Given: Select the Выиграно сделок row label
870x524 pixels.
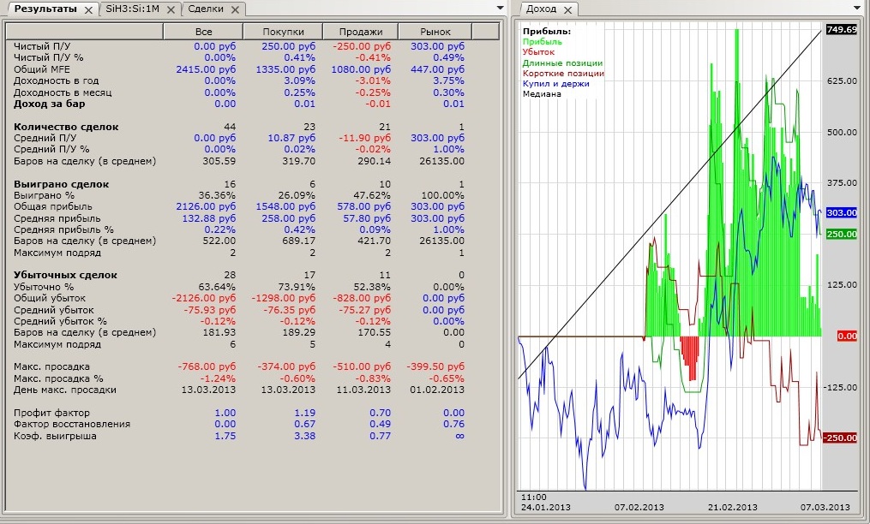Looking at the screenshot, I should (61, 184).
